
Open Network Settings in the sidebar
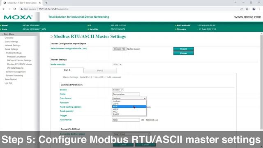click(x=13, y=45)
